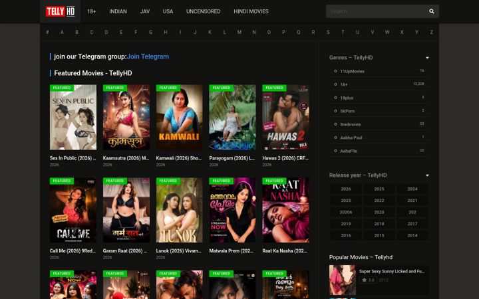The height and width of the screenshot is (299, 479).
Task: Filter by release year 2015
Action: (379, 235)
